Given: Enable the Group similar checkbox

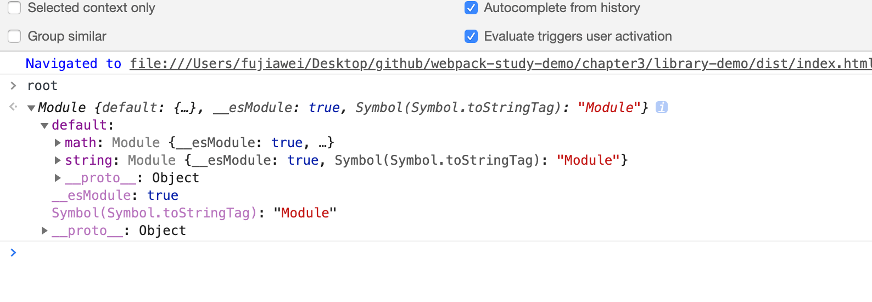Looking at the screenshot, I should [x=15, y=36].
